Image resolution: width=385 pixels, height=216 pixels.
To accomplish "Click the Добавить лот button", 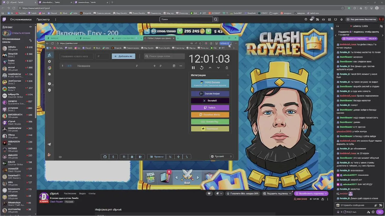I will [123, 56].
